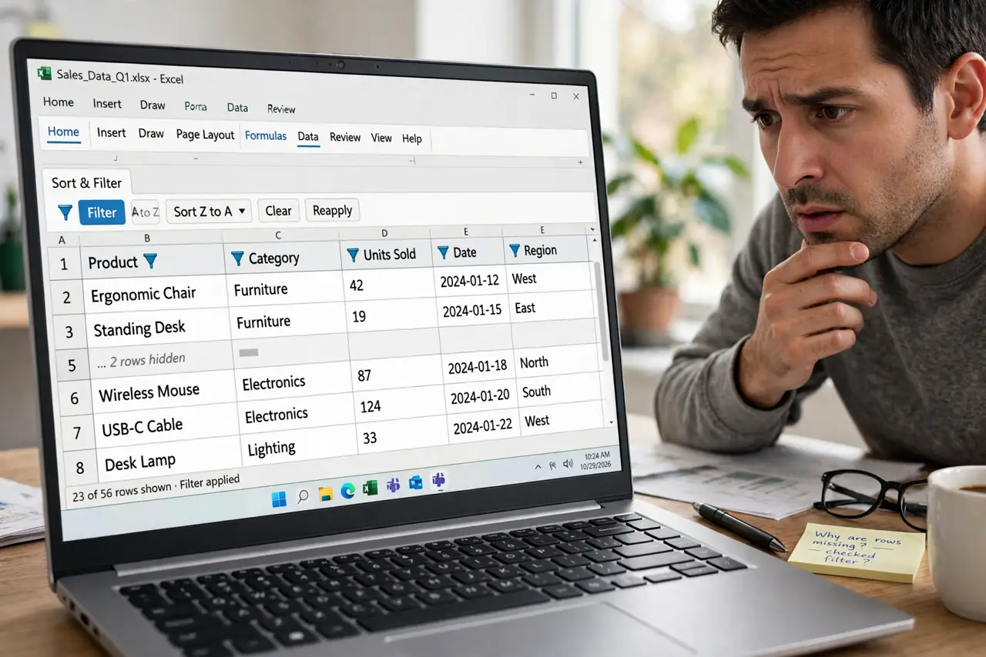Select row header 5 with hidden rows

pyautogui.click(x=72, y=365)
